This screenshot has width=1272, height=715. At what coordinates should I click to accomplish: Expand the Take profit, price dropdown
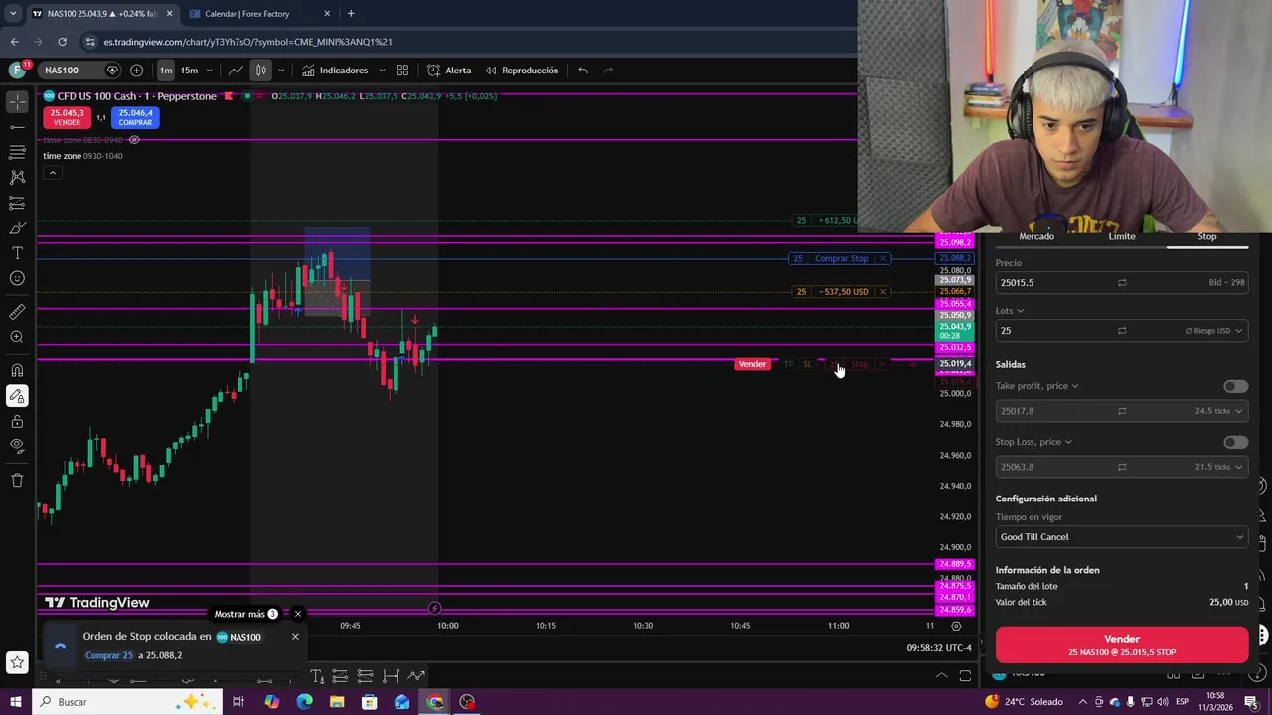point(1036,386)
